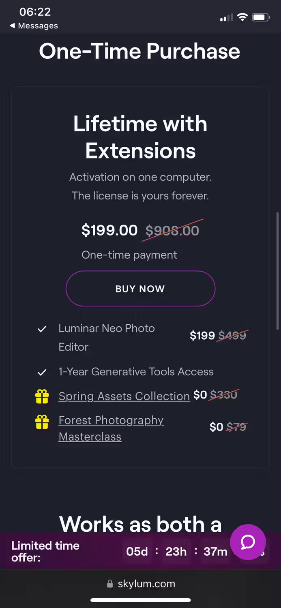Tap the battery status icon
This screenshot has width=281, height=608.
(x=261, y=17)
